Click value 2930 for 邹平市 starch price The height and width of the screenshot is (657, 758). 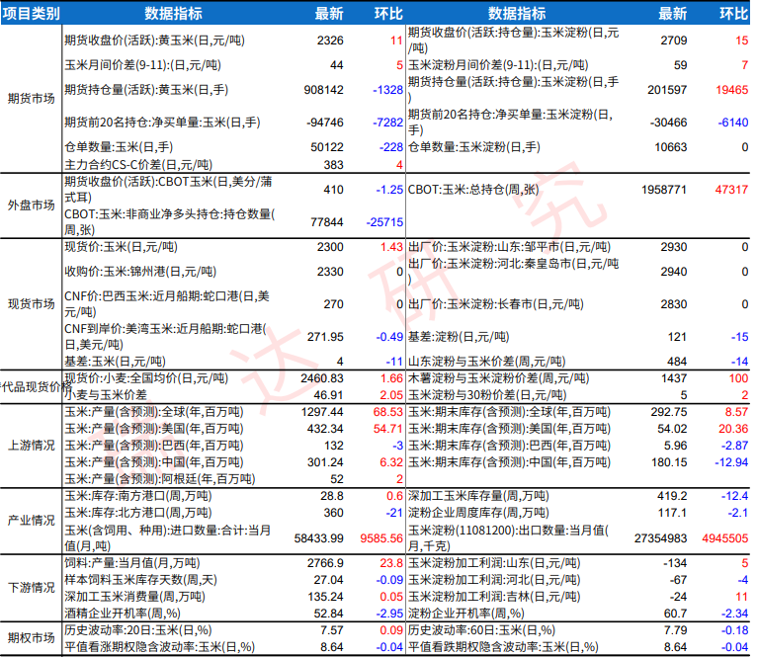pyautogui.click(x=674, y=248)
